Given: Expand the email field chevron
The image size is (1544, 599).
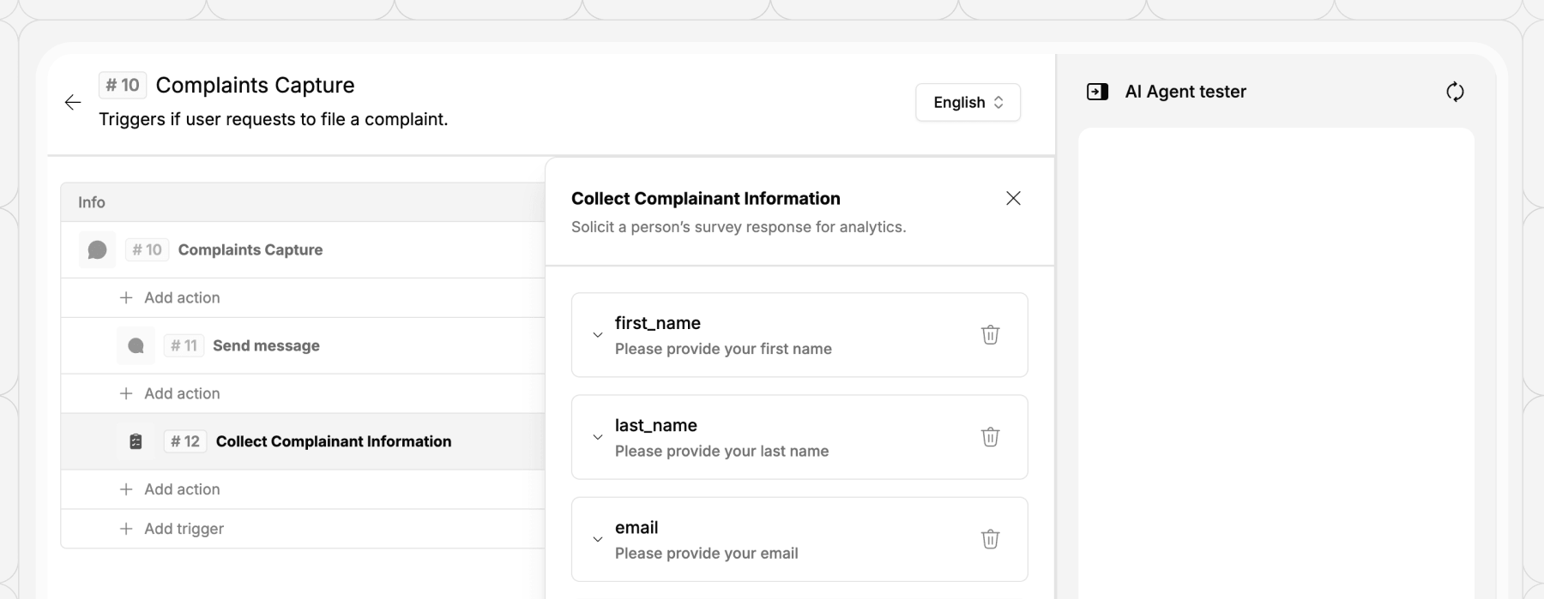Looking at the screenshot, I should click(x=598, y=539).
